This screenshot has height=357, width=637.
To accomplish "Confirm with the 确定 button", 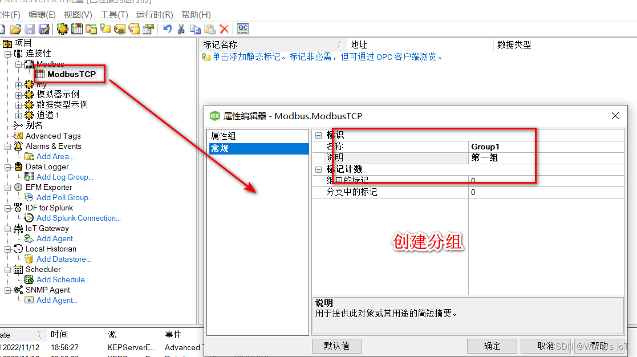I will tap(492, 346).
